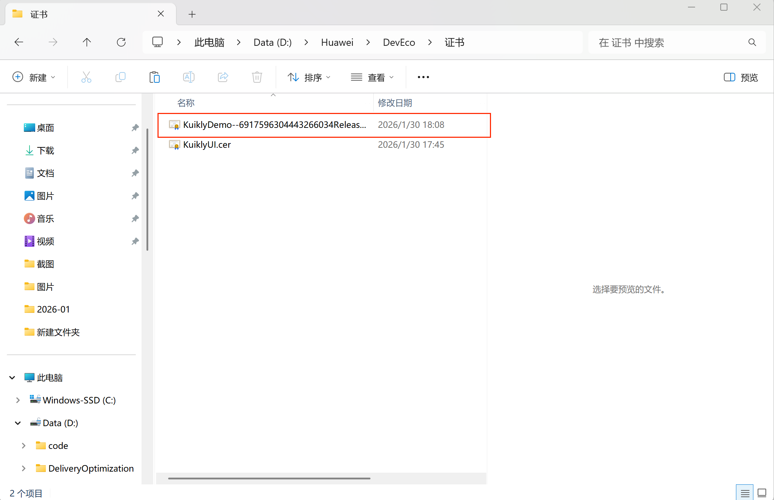Open the three-dot more options menu
The height and width of the screenshot is (500, 774).
423,77
